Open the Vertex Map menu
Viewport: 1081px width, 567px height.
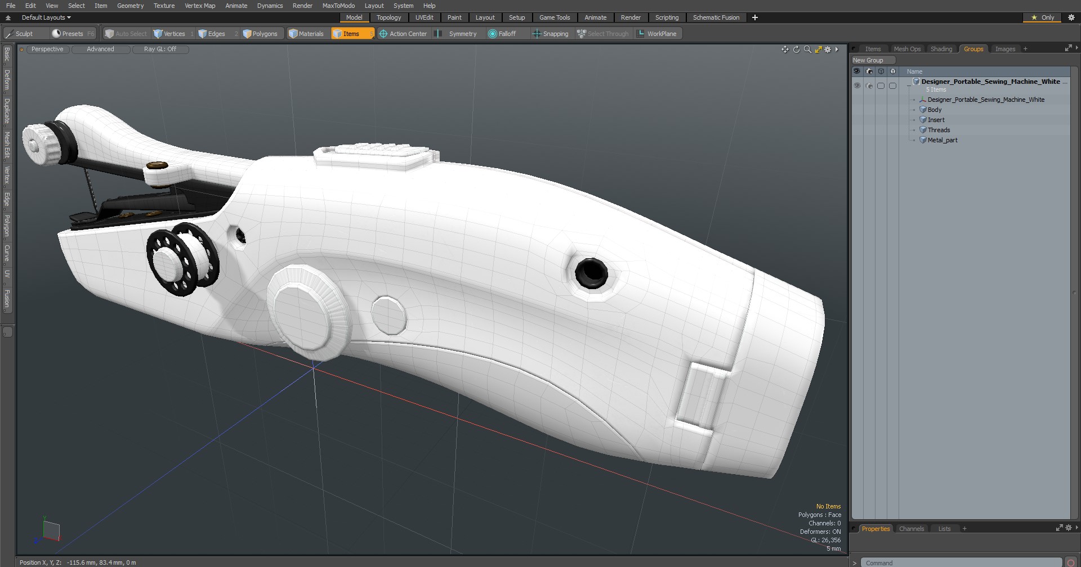[x=200, y=6]
